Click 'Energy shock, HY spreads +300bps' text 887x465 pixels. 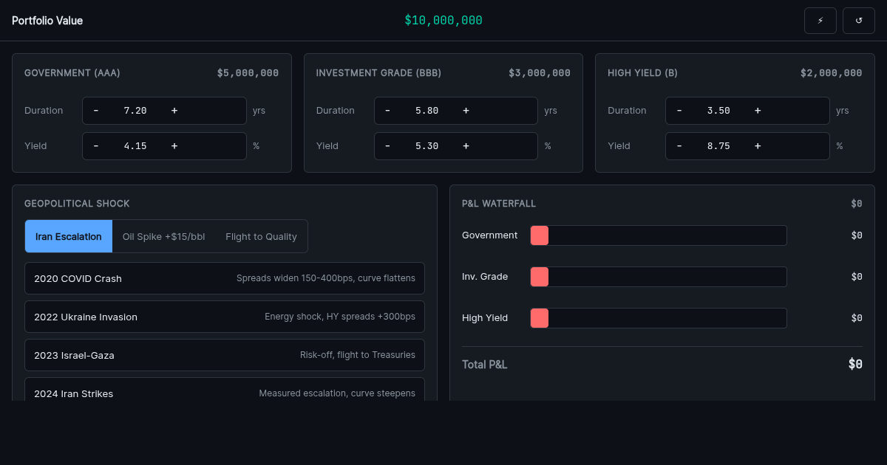click(x=340, y=317)
